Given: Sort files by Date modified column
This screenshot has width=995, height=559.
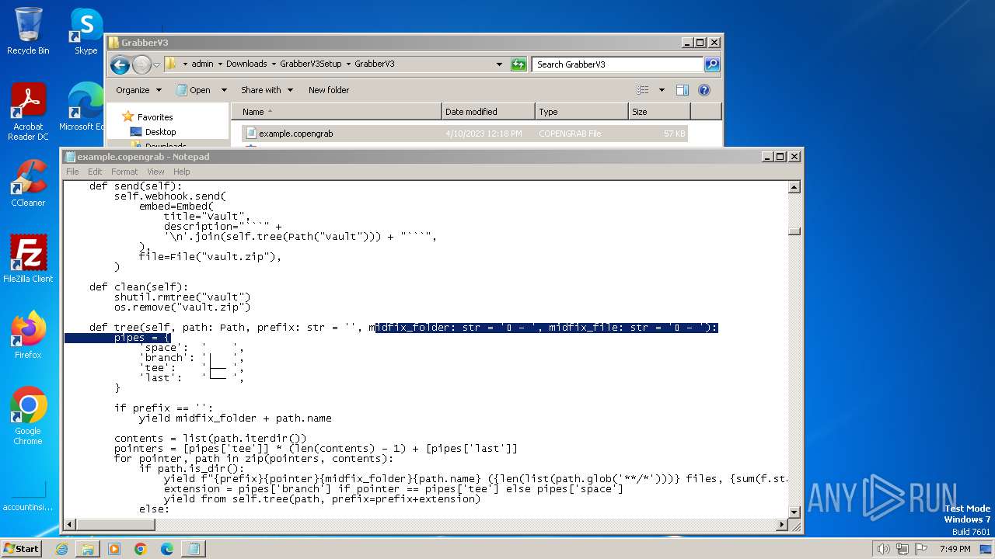Looking at the screenshot, I should coord(488,112).
